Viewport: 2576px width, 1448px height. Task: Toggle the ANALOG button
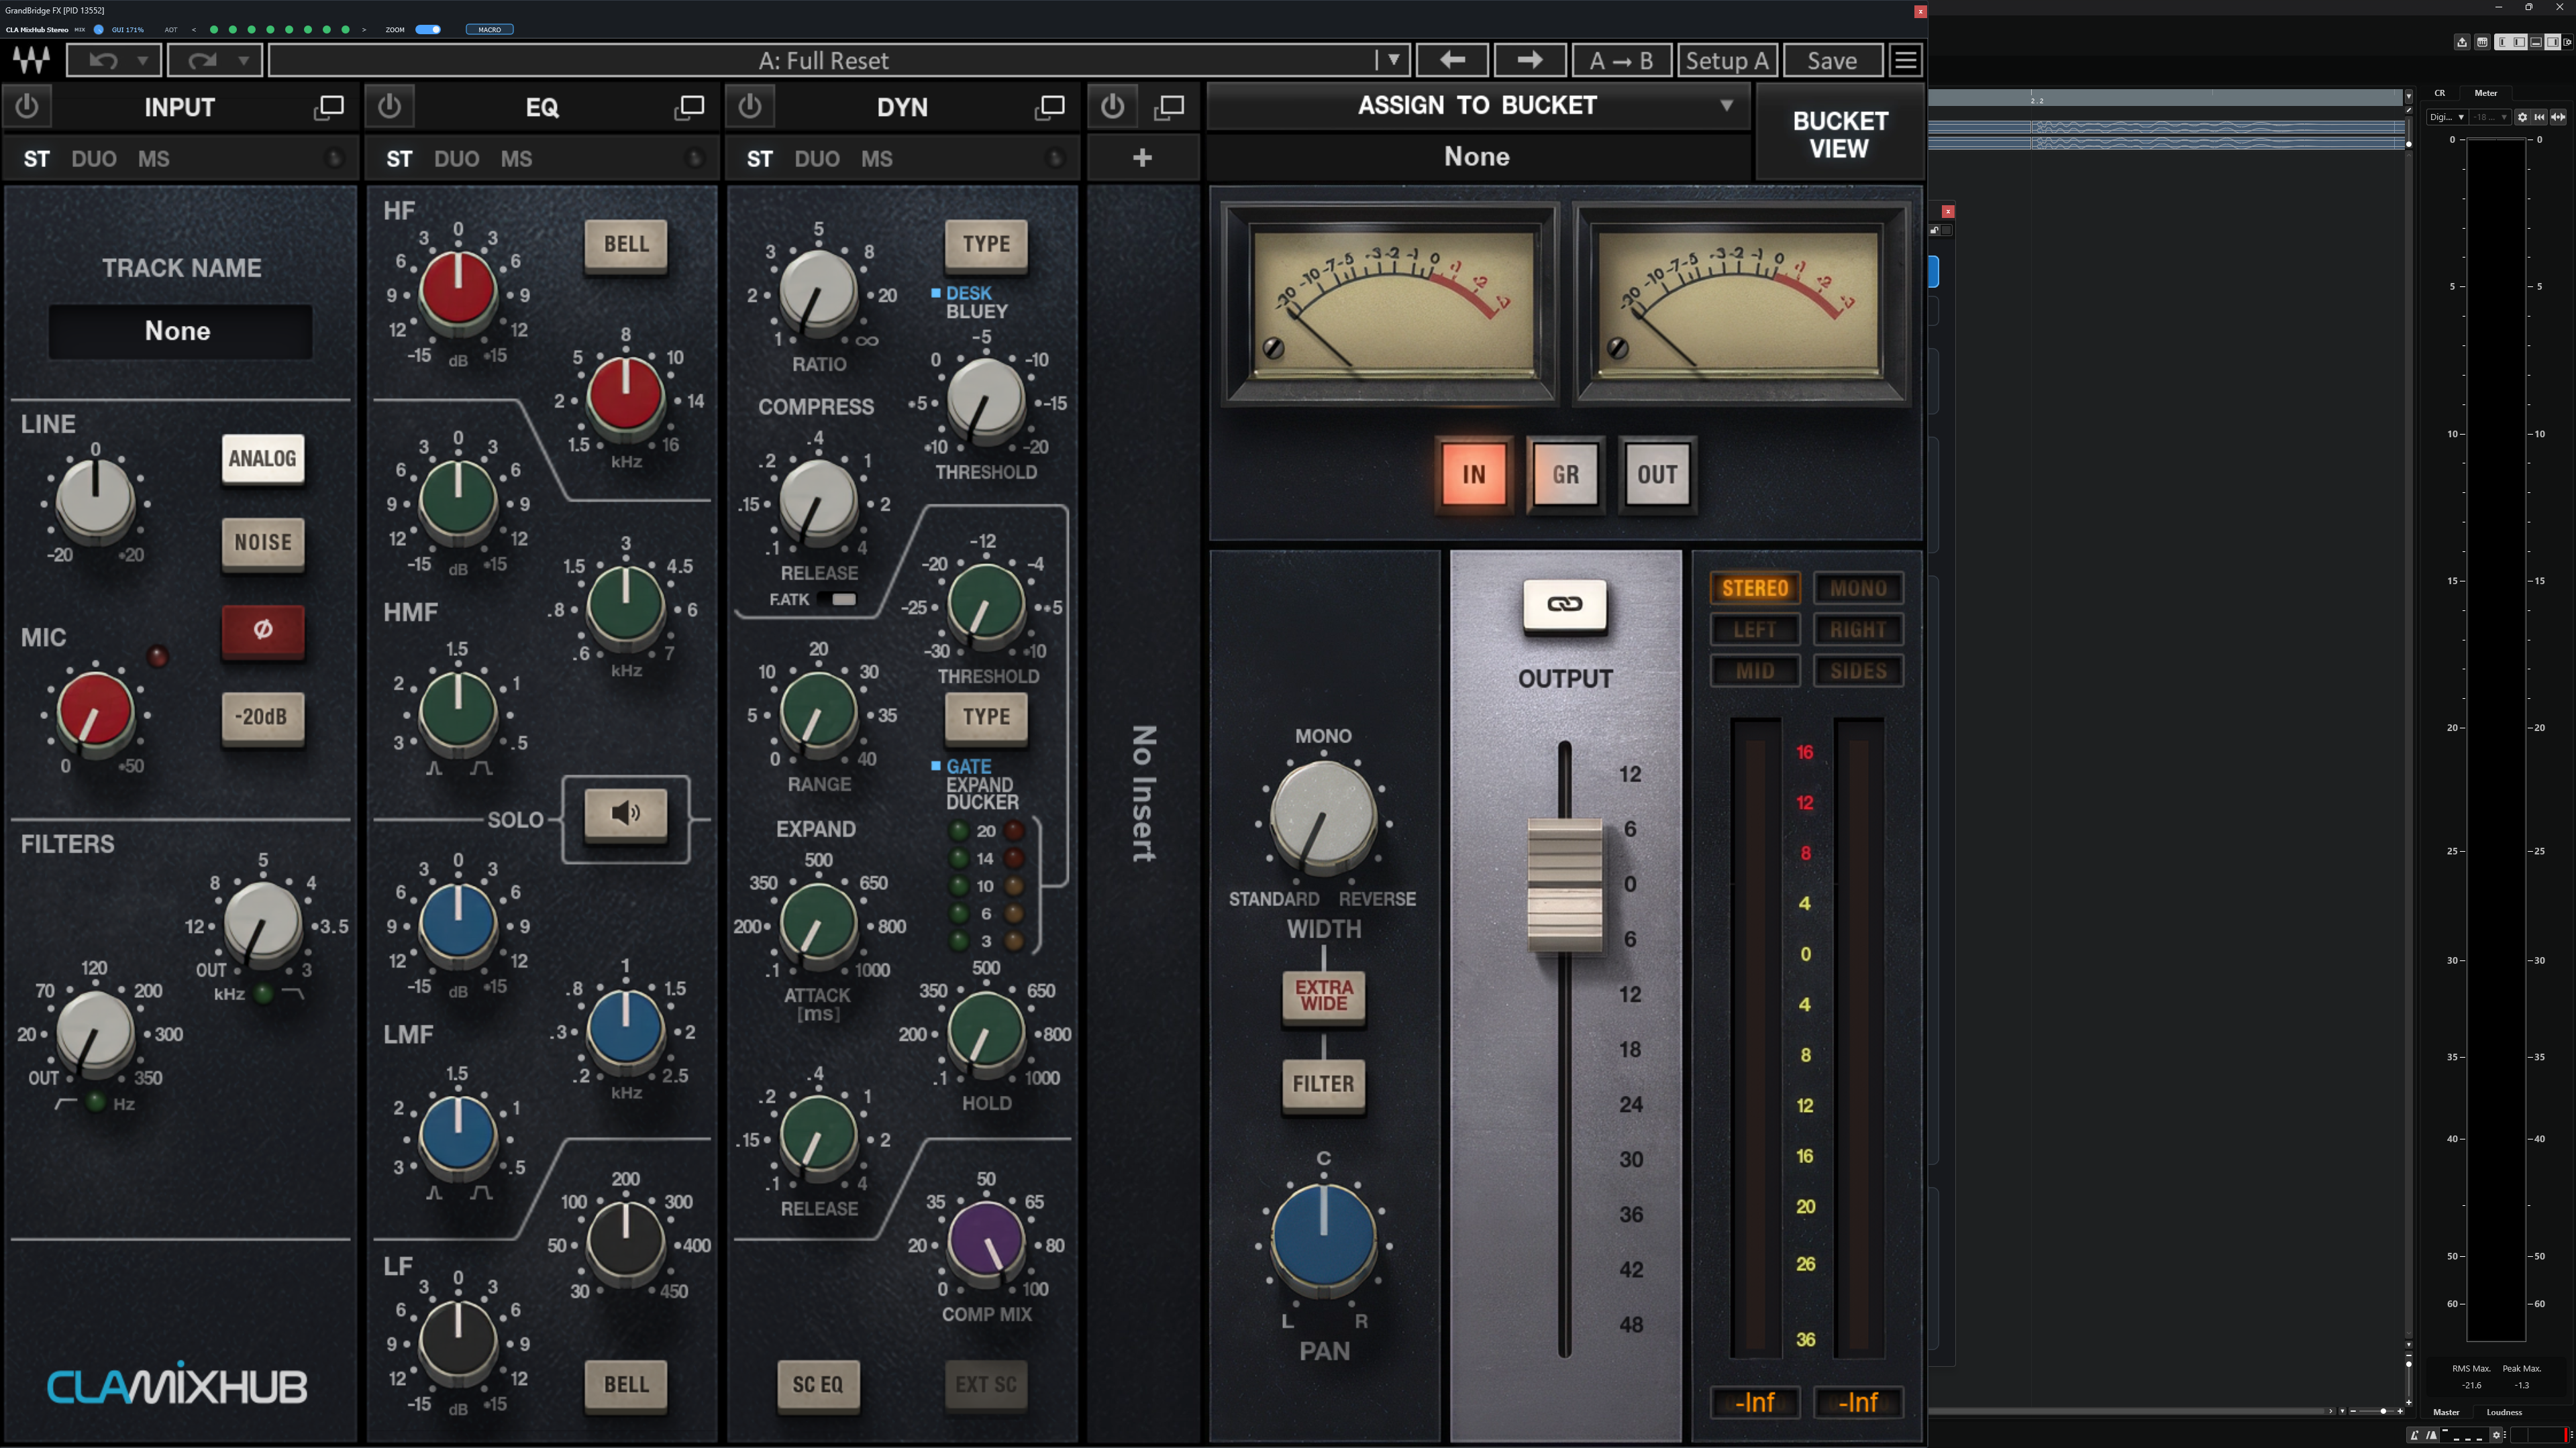(263, 459)
